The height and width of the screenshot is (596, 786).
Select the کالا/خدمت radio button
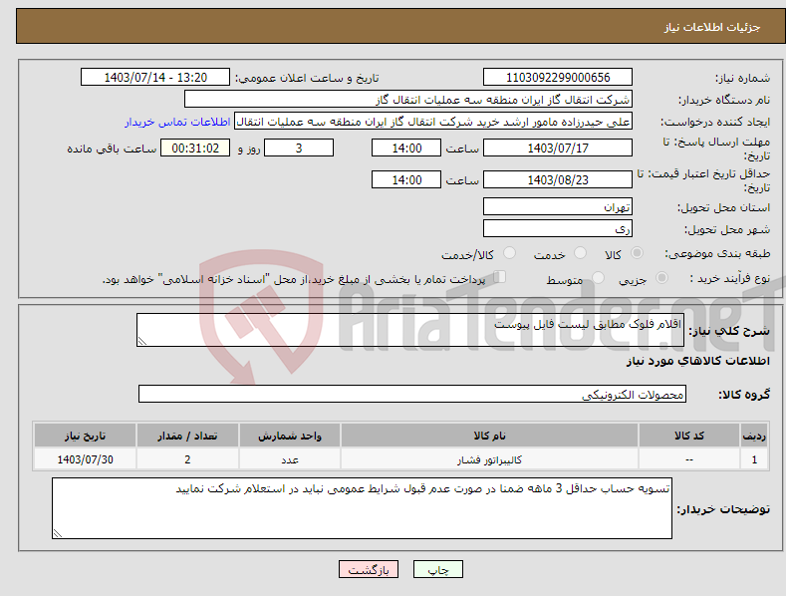coord(509,253)
